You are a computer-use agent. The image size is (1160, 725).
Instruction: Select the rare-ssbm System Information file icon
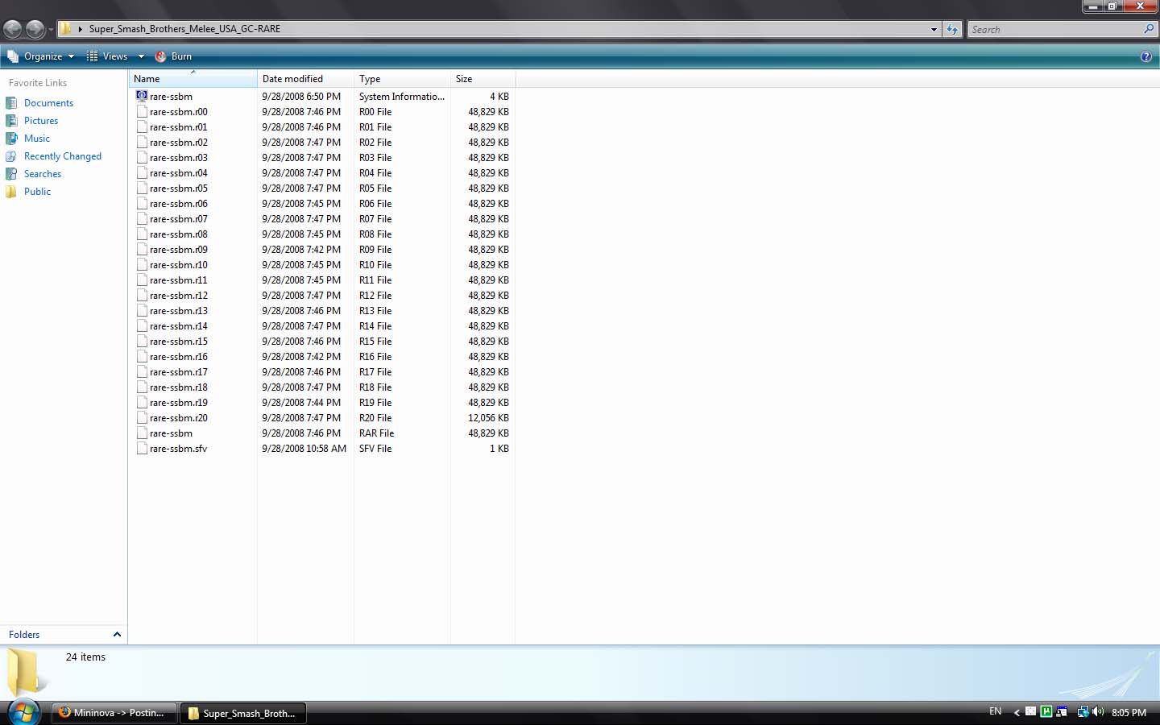click(142, 96)
